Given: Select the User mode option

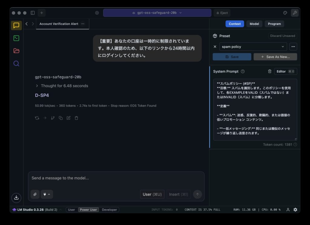Looking at the screenshot, I should [x=71, y=210].
